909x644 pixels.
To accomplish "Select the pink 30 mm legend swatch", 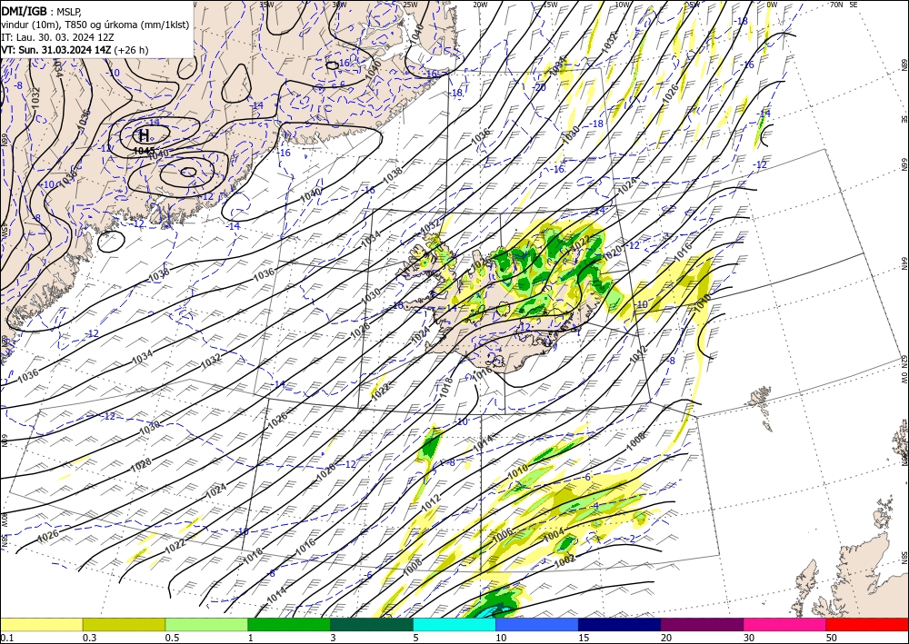I will click(x=785, y=624).
